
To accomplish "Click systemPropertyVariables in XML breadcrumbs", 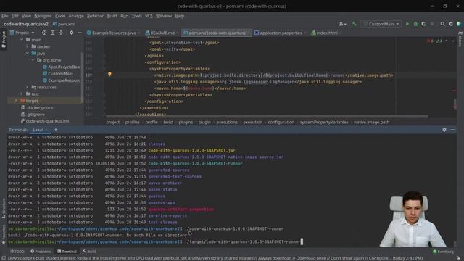I will (324, 122).
